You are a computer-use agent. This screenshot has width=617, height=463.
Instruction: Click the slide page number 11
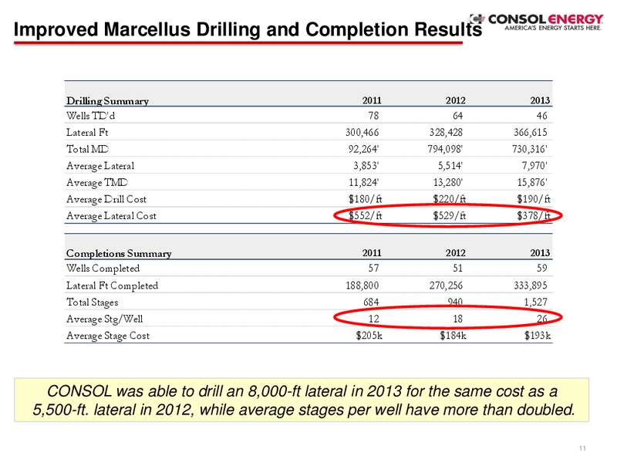582,448
